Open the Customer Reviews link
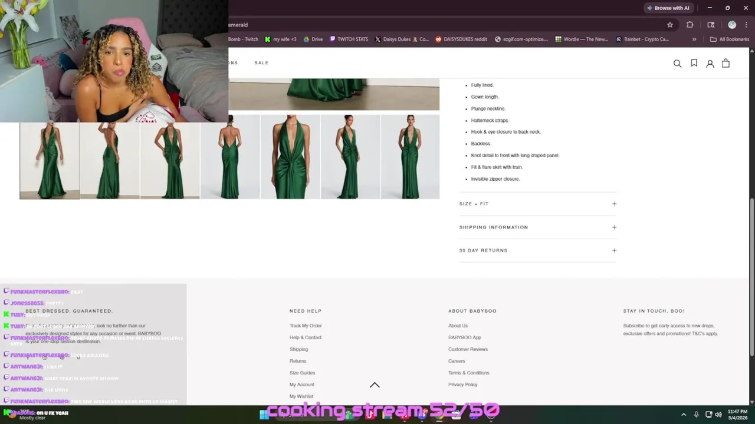 tap(468, 349)
